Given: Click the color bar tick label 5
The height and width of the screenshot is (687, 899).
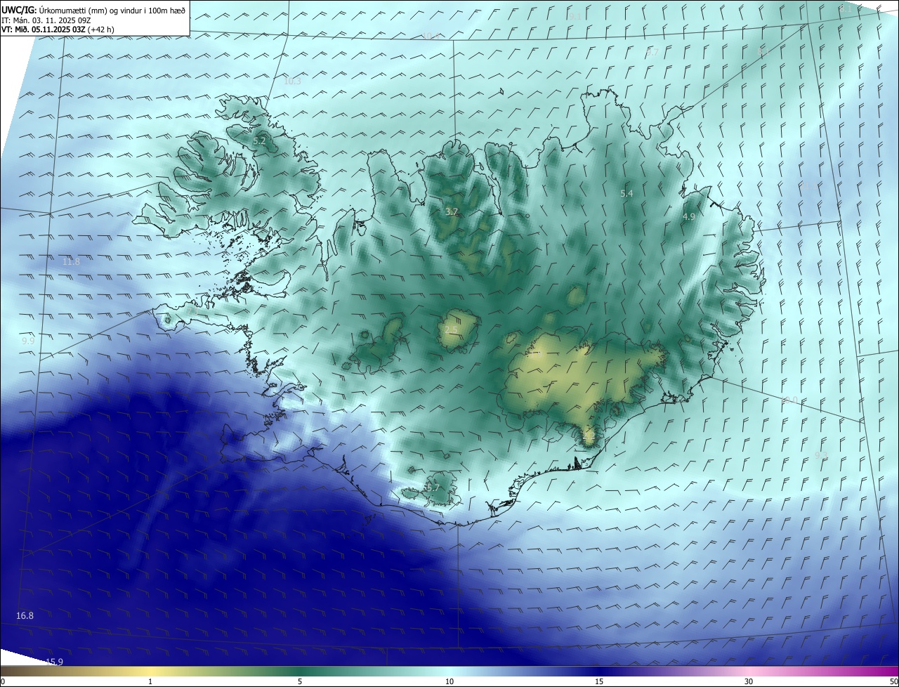Looking at the screenshot, I should pyautogui.click(x=300, y=681).
